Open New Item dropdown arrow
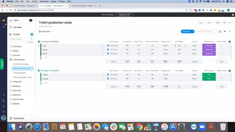The height and width of the screenshot is (132, 235). coord(193,32)
